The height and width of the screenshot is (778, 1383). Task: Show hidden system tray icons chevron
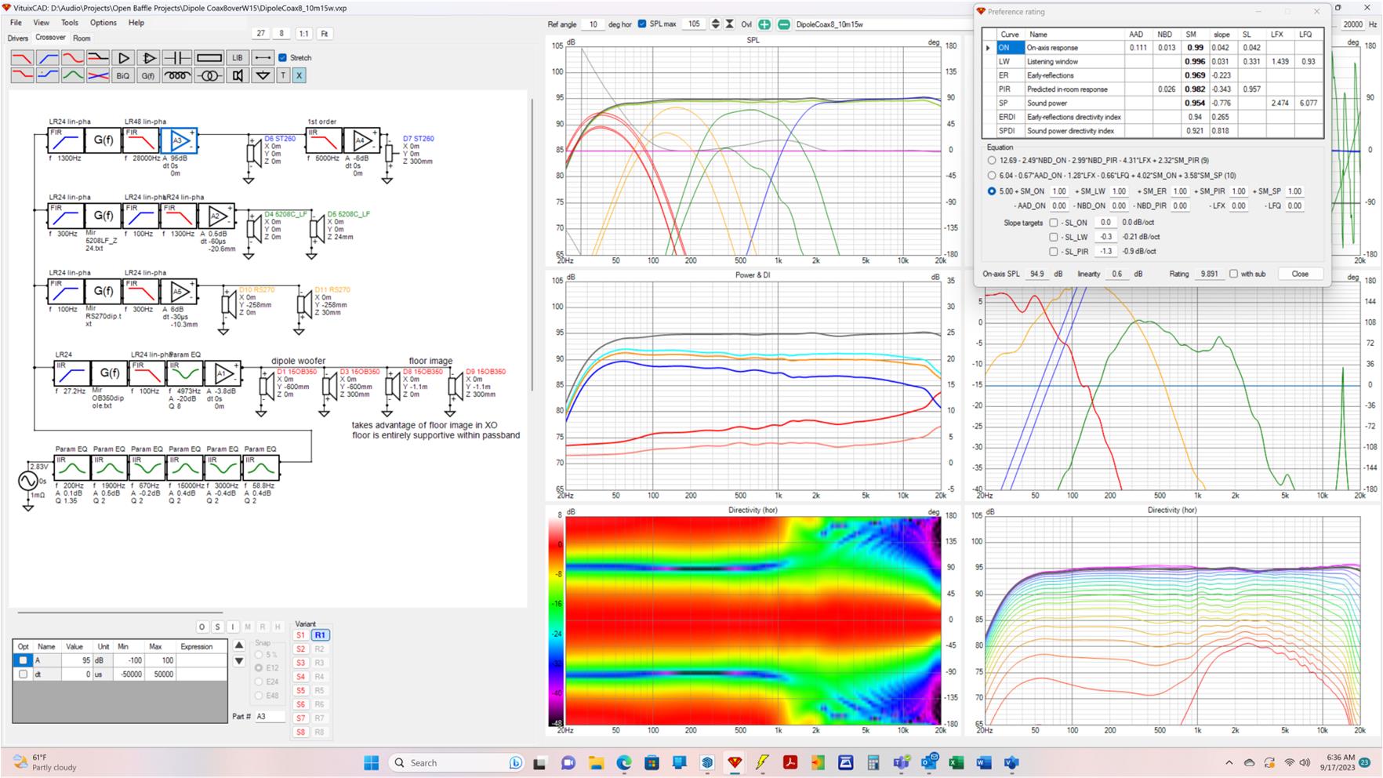[1229, 763]
